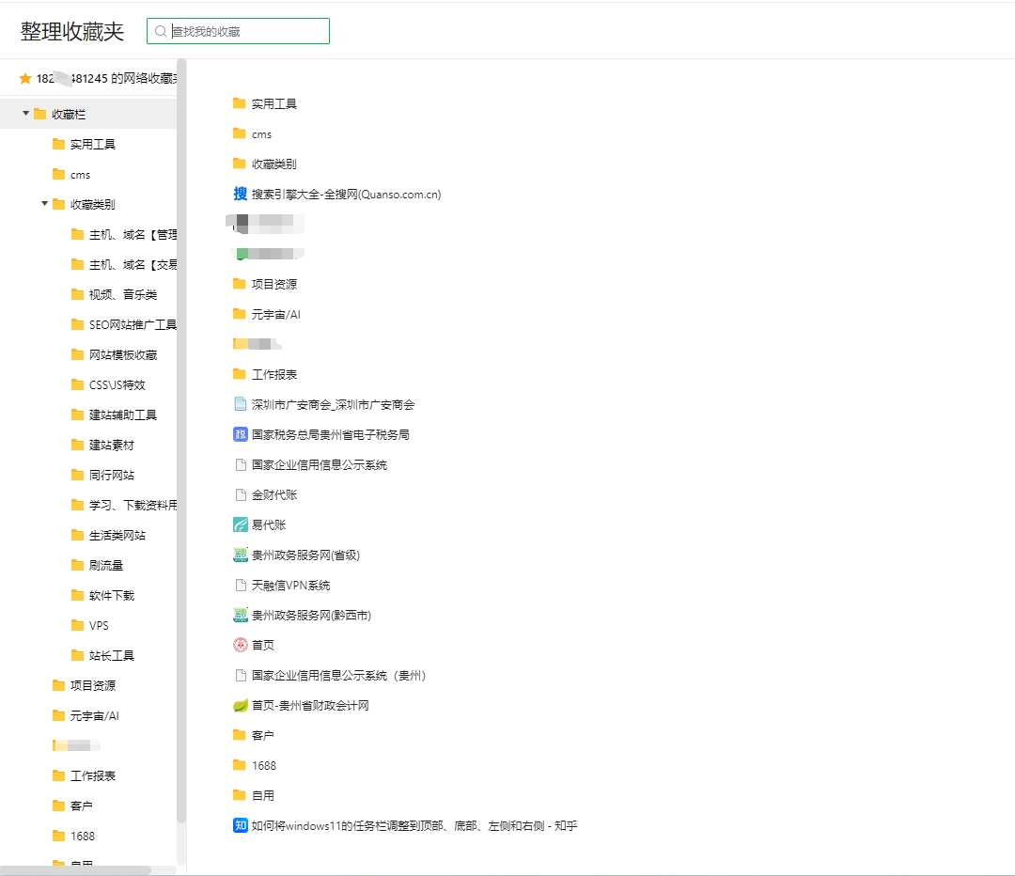Click the search field for finding bookmarks
This screenshot has width=1015, height=876.
[238, 31]
